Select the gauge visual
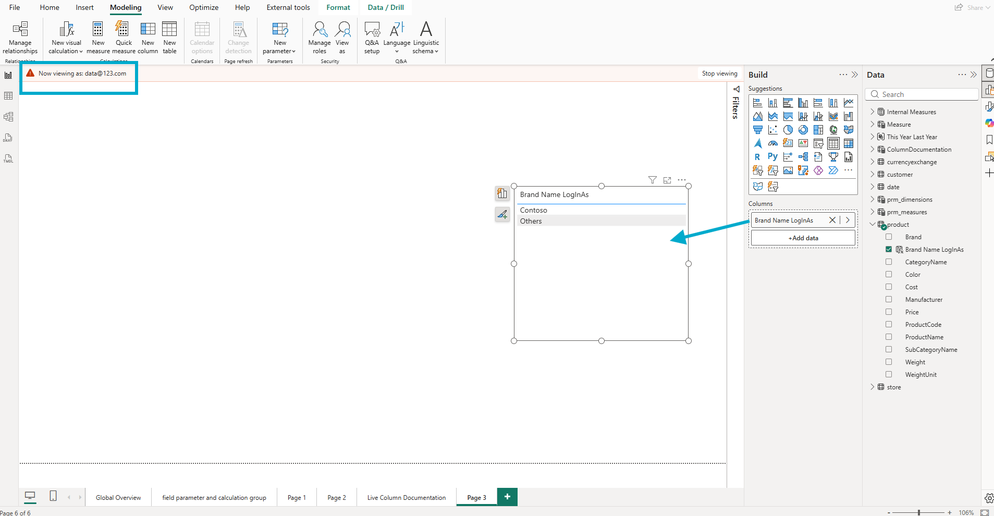The height and width of the screenshot is (516, 994). 772,143
